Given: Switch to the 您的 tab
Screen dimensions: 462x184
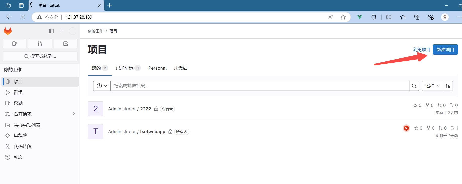Looking at the screenshot, I should coord(100,68).
